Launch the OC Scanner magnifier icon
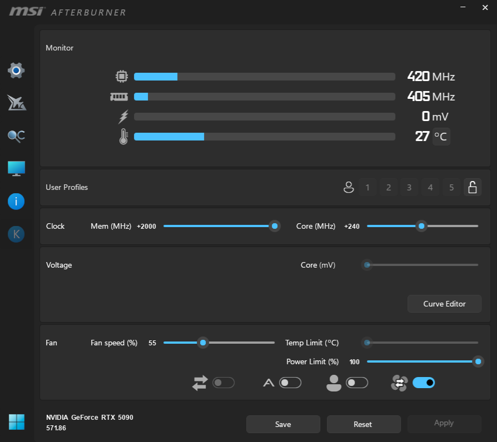497x442 pixels. click(x=16, y=136)
